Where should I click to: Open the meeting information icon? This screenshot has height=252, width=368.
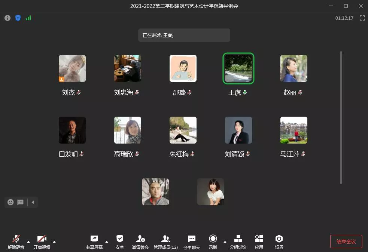pos(7,18)
